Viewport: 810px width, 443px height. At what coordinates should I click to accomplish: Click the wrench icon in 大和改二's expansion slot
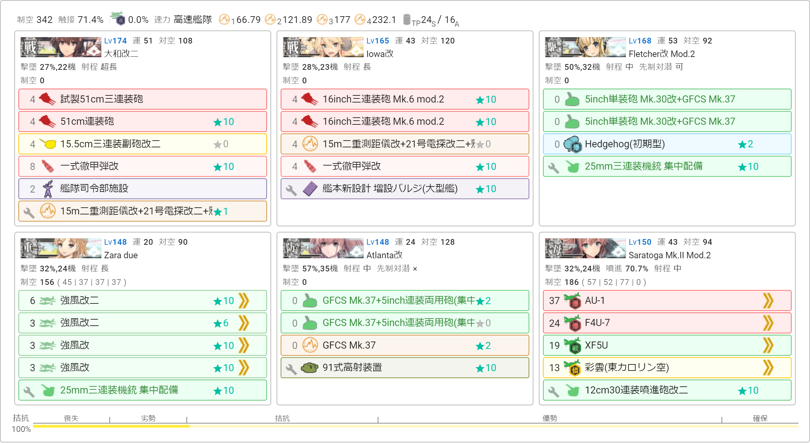[x=29, y=212]
